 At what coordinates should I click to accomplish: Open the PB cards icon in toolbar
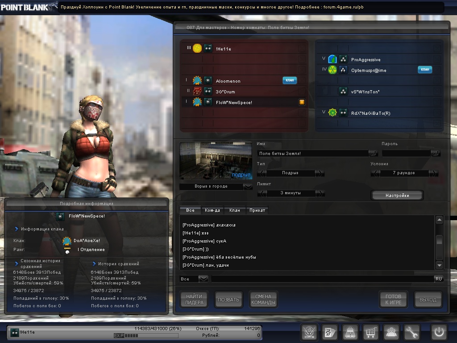coord(330,332)
